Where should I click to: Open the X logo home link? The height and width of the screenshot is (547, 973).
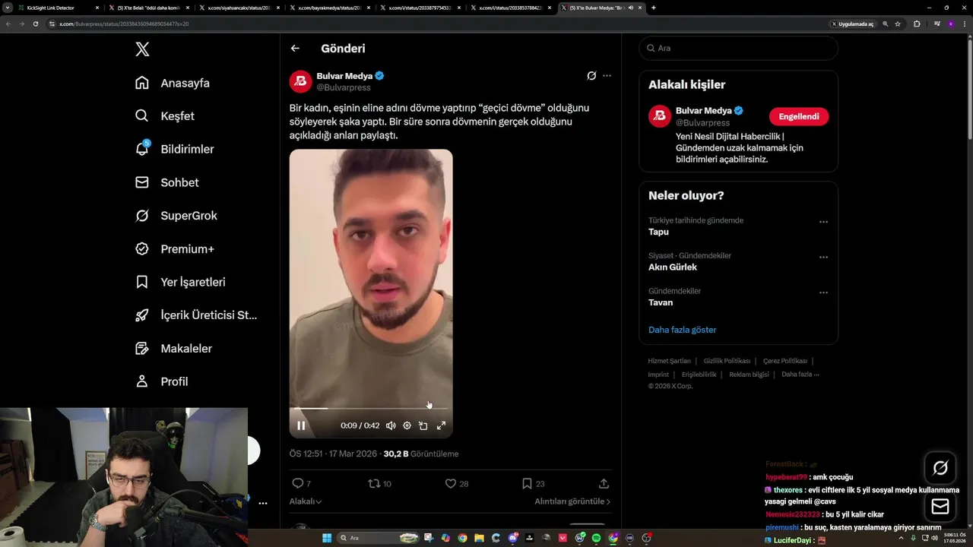[142, 49]
